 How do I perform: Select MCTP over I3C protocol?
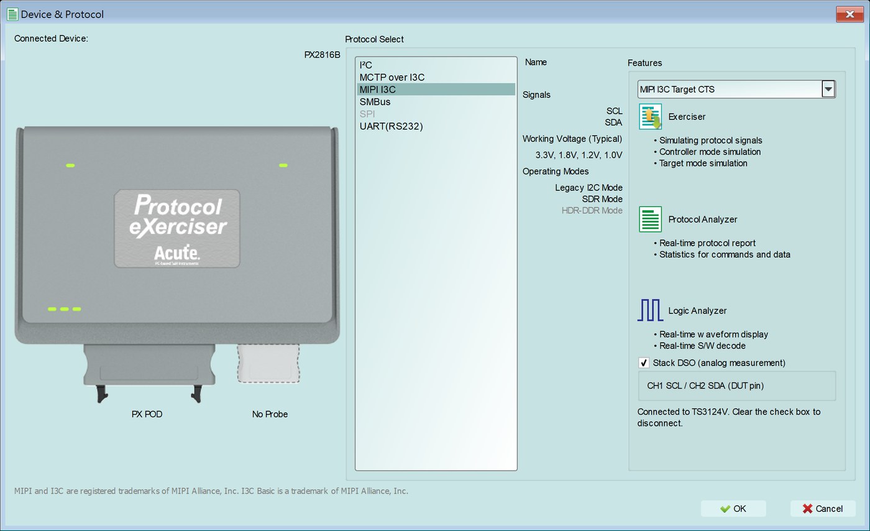click(436, 77)
